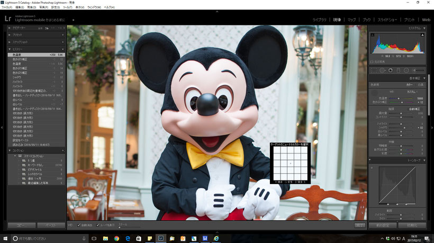
Task: Collapse the コレクション panel
Action: pos(10,151)
